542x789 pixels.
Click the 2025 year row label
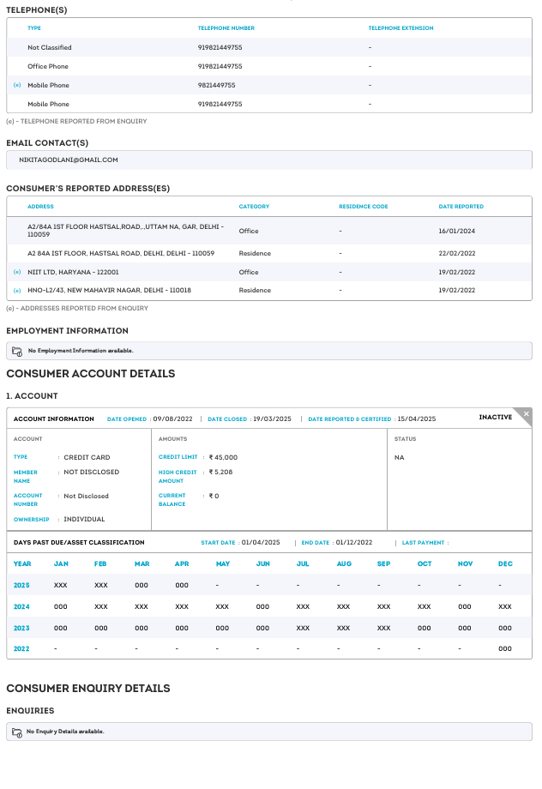coord(21,585)
